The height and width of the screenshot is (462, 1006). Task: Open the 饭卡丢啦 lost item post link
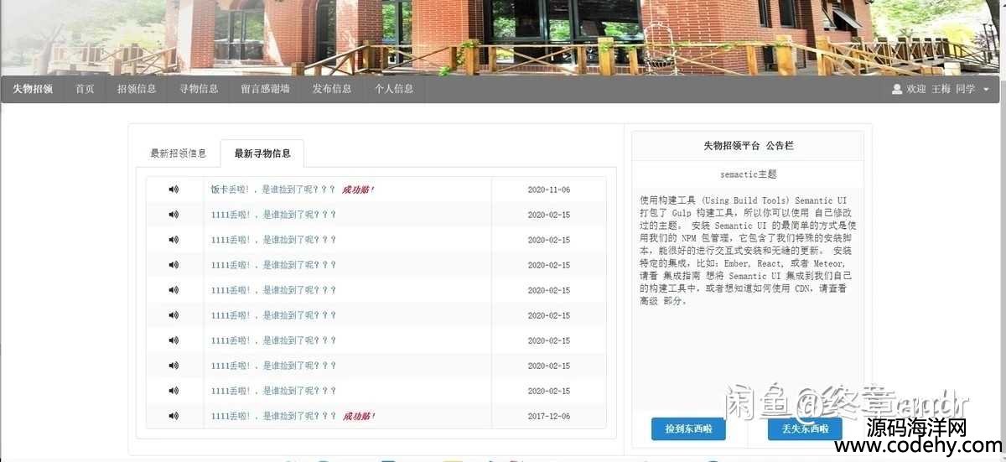(272, 189)
